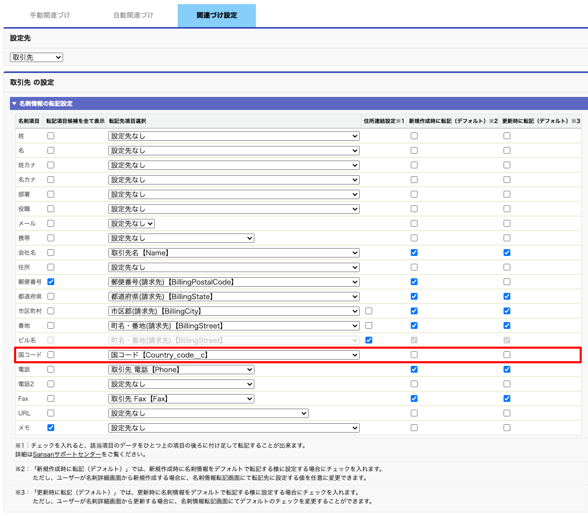Image resolution: width=588 pixels, height=516 pixels.
Task: Enable 住所連結設定 checkbox for 番地
Action: click(x=369, y=326)
